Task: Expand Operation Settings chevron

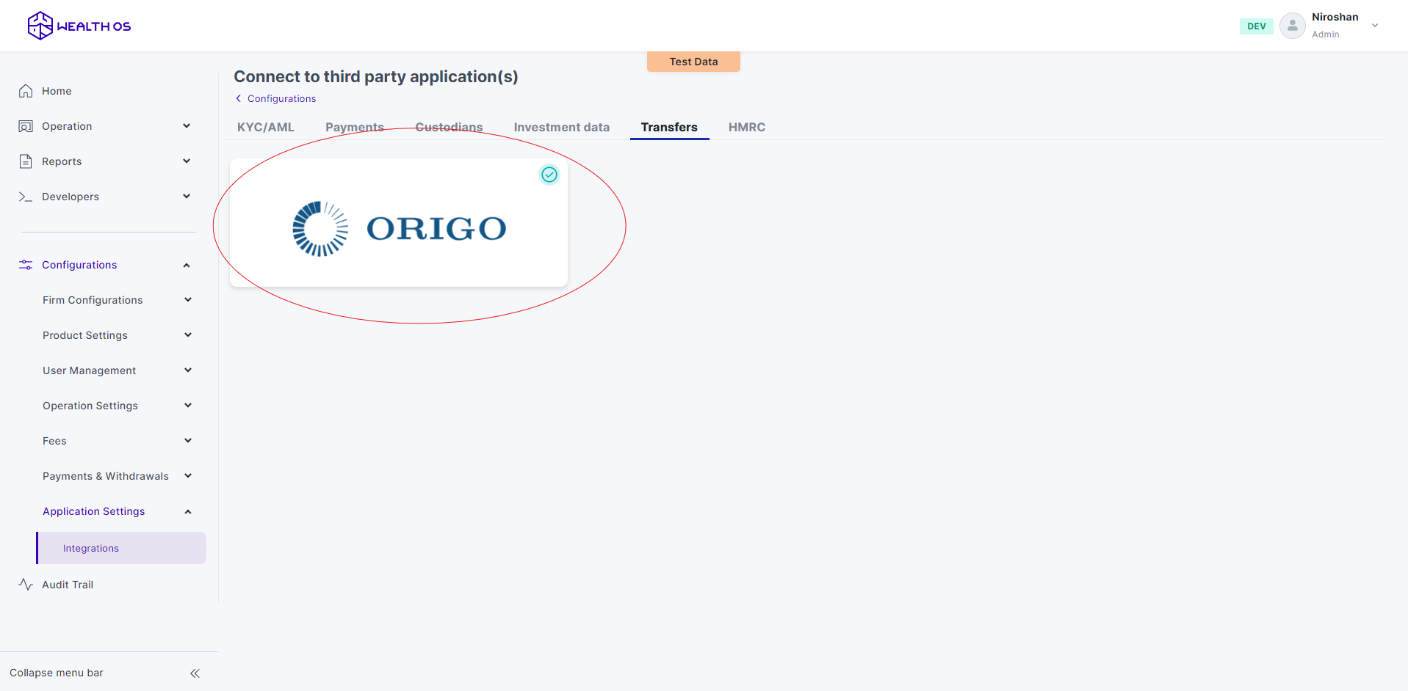Action: (x=188, y=406)
